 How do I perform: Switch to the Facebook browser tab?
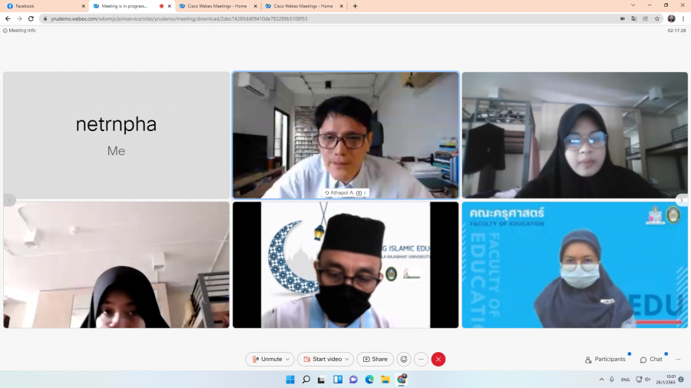(x=42, y=6)
